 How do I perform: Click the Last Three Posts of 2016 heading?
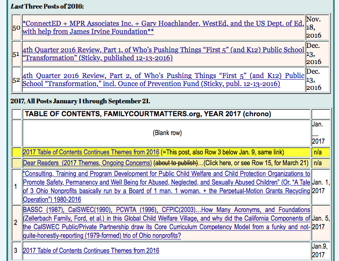point(47,5)
